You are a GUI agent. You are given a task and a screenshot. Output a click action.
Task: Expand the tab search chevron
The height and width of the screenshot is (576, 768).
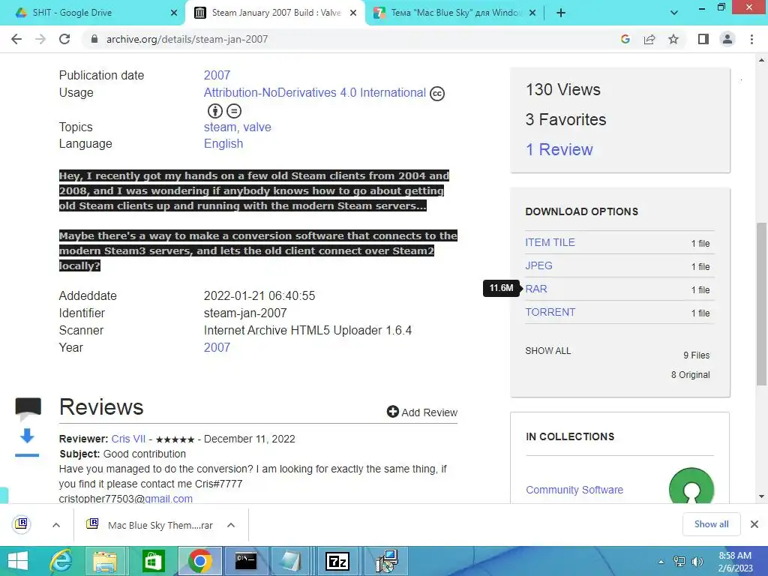pyautogui.click(x=674, y=13)
